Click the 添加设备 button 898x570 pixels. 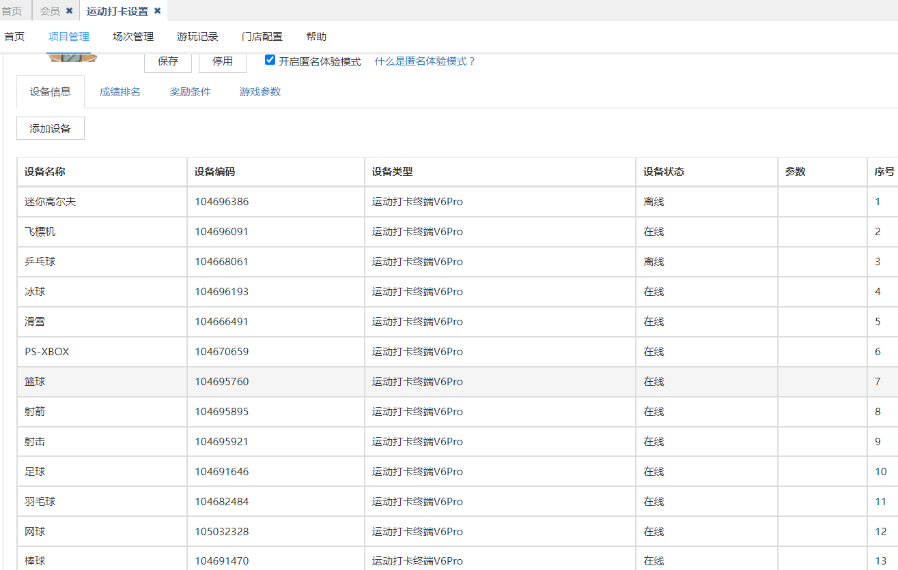click(51, 128)
